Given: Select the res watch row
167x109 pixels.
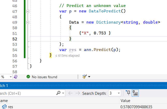Looking at the screenshot, I should pos(83,107).
